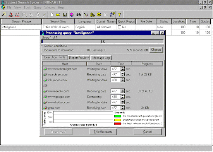The image size is (213, 152).
Task: Click the Search Phrase column header
Action: (21, 21)
